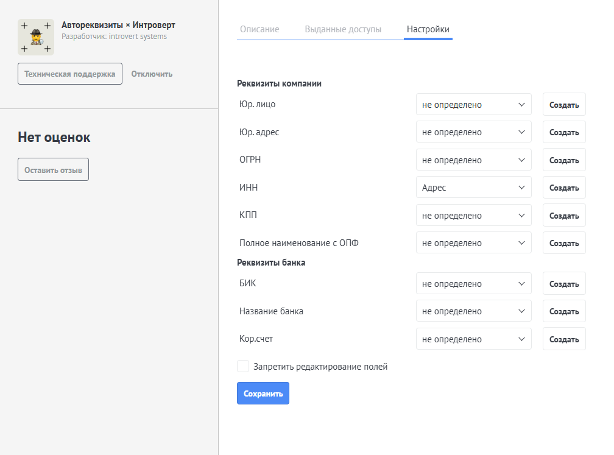Screen dimensions: 614x455
Task: Click the Автореквизиты × Интроверт title
Action: pos(118,25)
